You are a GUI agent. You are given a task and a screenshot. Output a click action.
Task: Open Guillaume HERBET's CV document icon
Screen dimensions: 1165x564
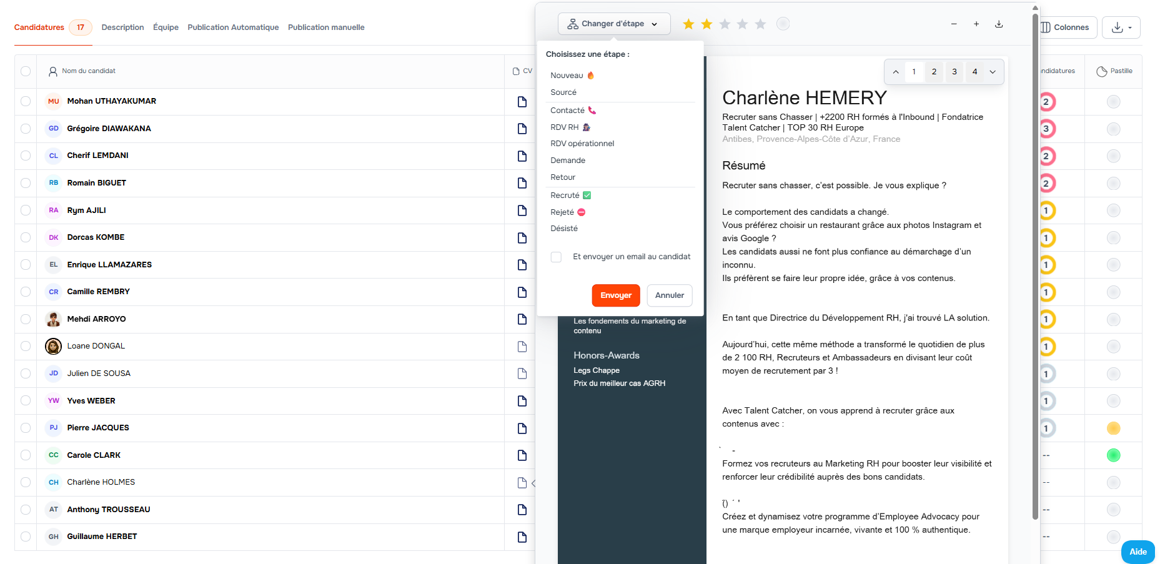tap(522, 537)
